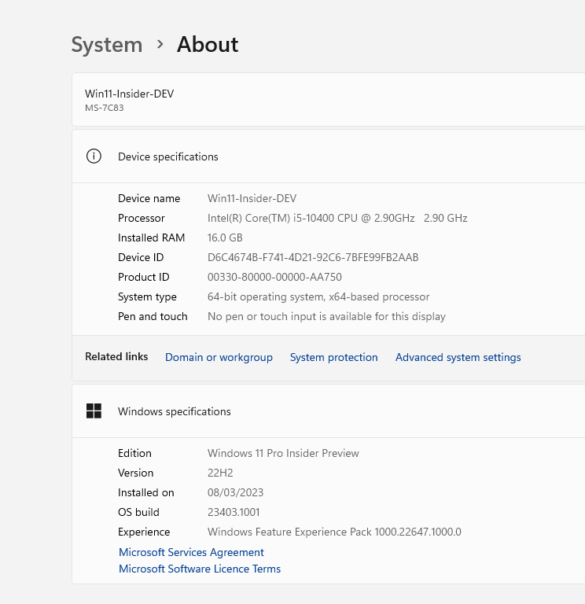
Task: Open Advanced system settings link
Action: pyautogui.click(x=458, y=357)
